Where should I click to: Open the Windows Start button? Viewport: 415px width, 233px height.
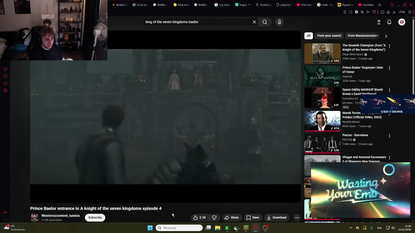[150, 228]
